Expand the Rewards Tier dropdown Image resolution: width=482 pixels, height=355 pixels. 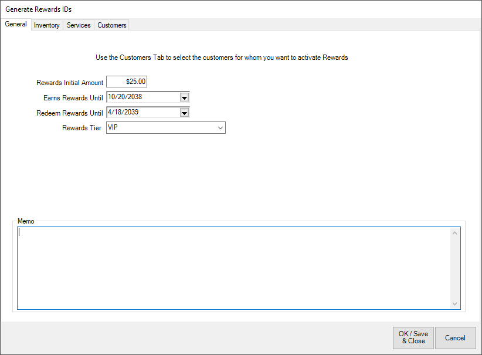[x=220, y=128]
